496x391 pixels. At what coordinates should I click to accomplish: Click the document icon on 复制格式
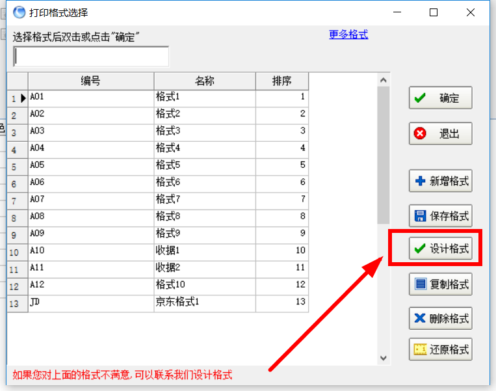click(x=420, y=284)
